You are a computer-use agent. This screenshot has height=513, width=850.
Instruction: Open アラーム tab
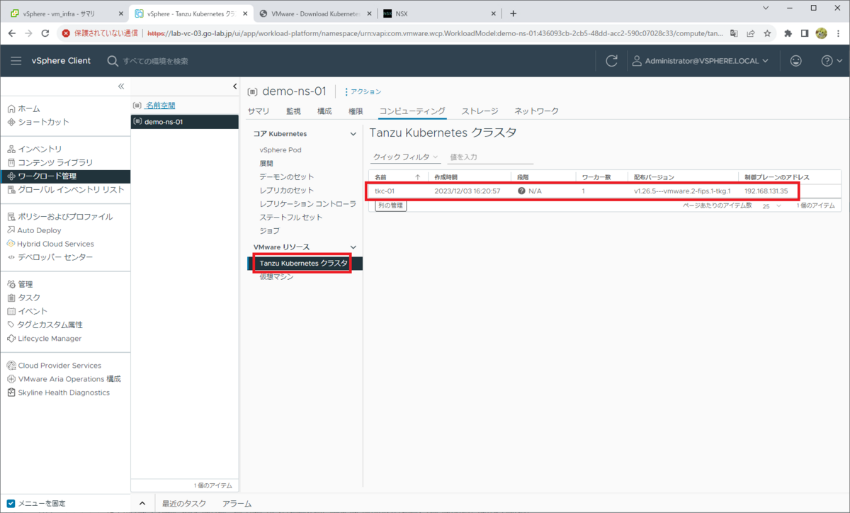click(x=237, y=504)
